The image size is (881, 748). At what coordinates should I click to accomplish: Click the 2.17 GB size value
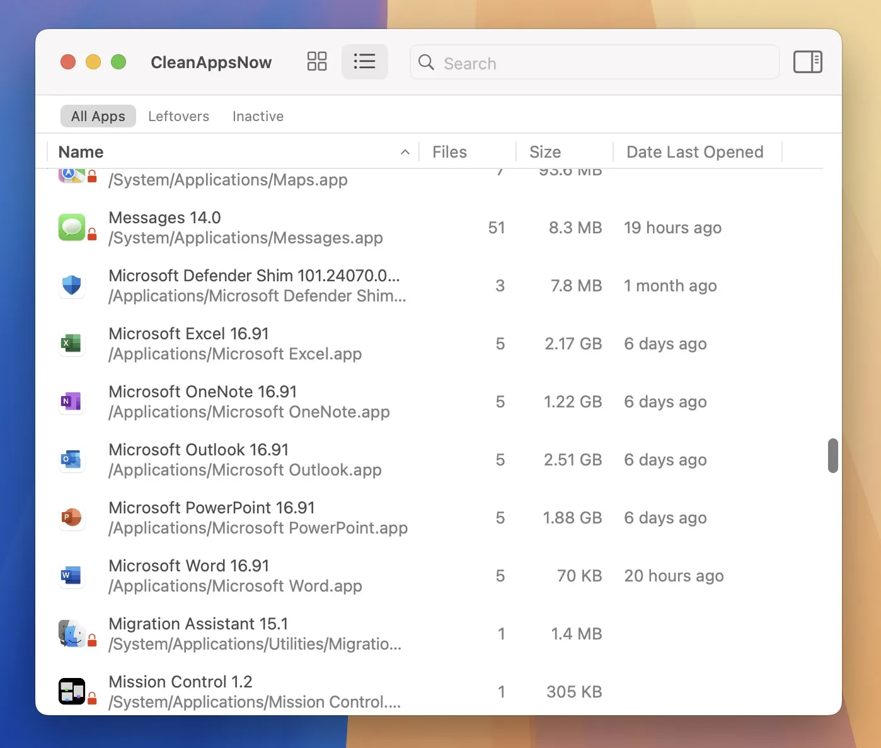573,344
